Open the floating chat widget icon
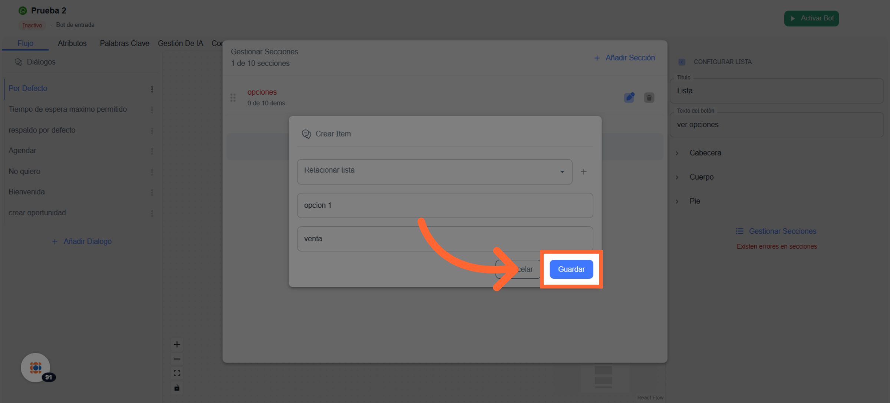 [36, 367]
